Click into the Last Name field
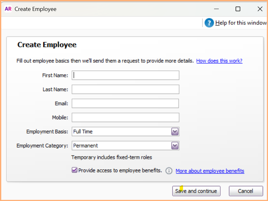The image size is (268, 201). [126, 89]
